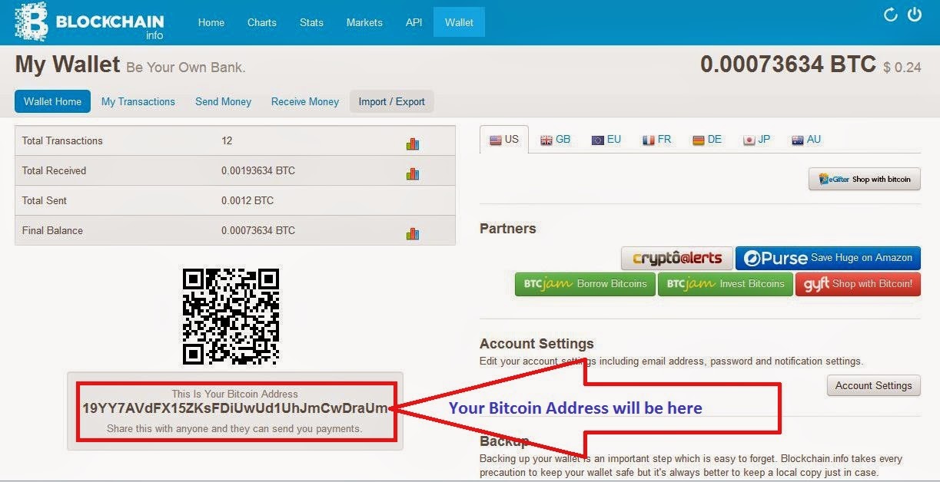
Task: Open chart icon for Total Received
Action: (413, 173)
